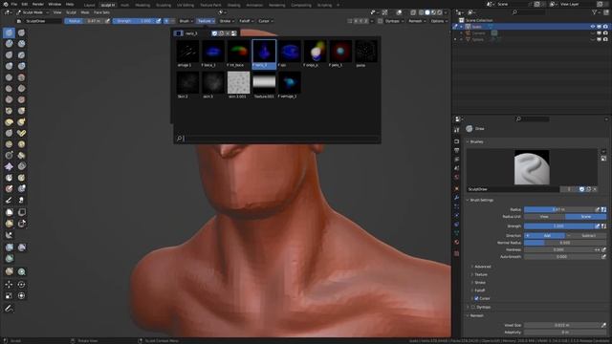The height and width of the screenshot is (344, 612).
Task: Toggle busto render camera icon in outliner
Action: click(605, 27)
